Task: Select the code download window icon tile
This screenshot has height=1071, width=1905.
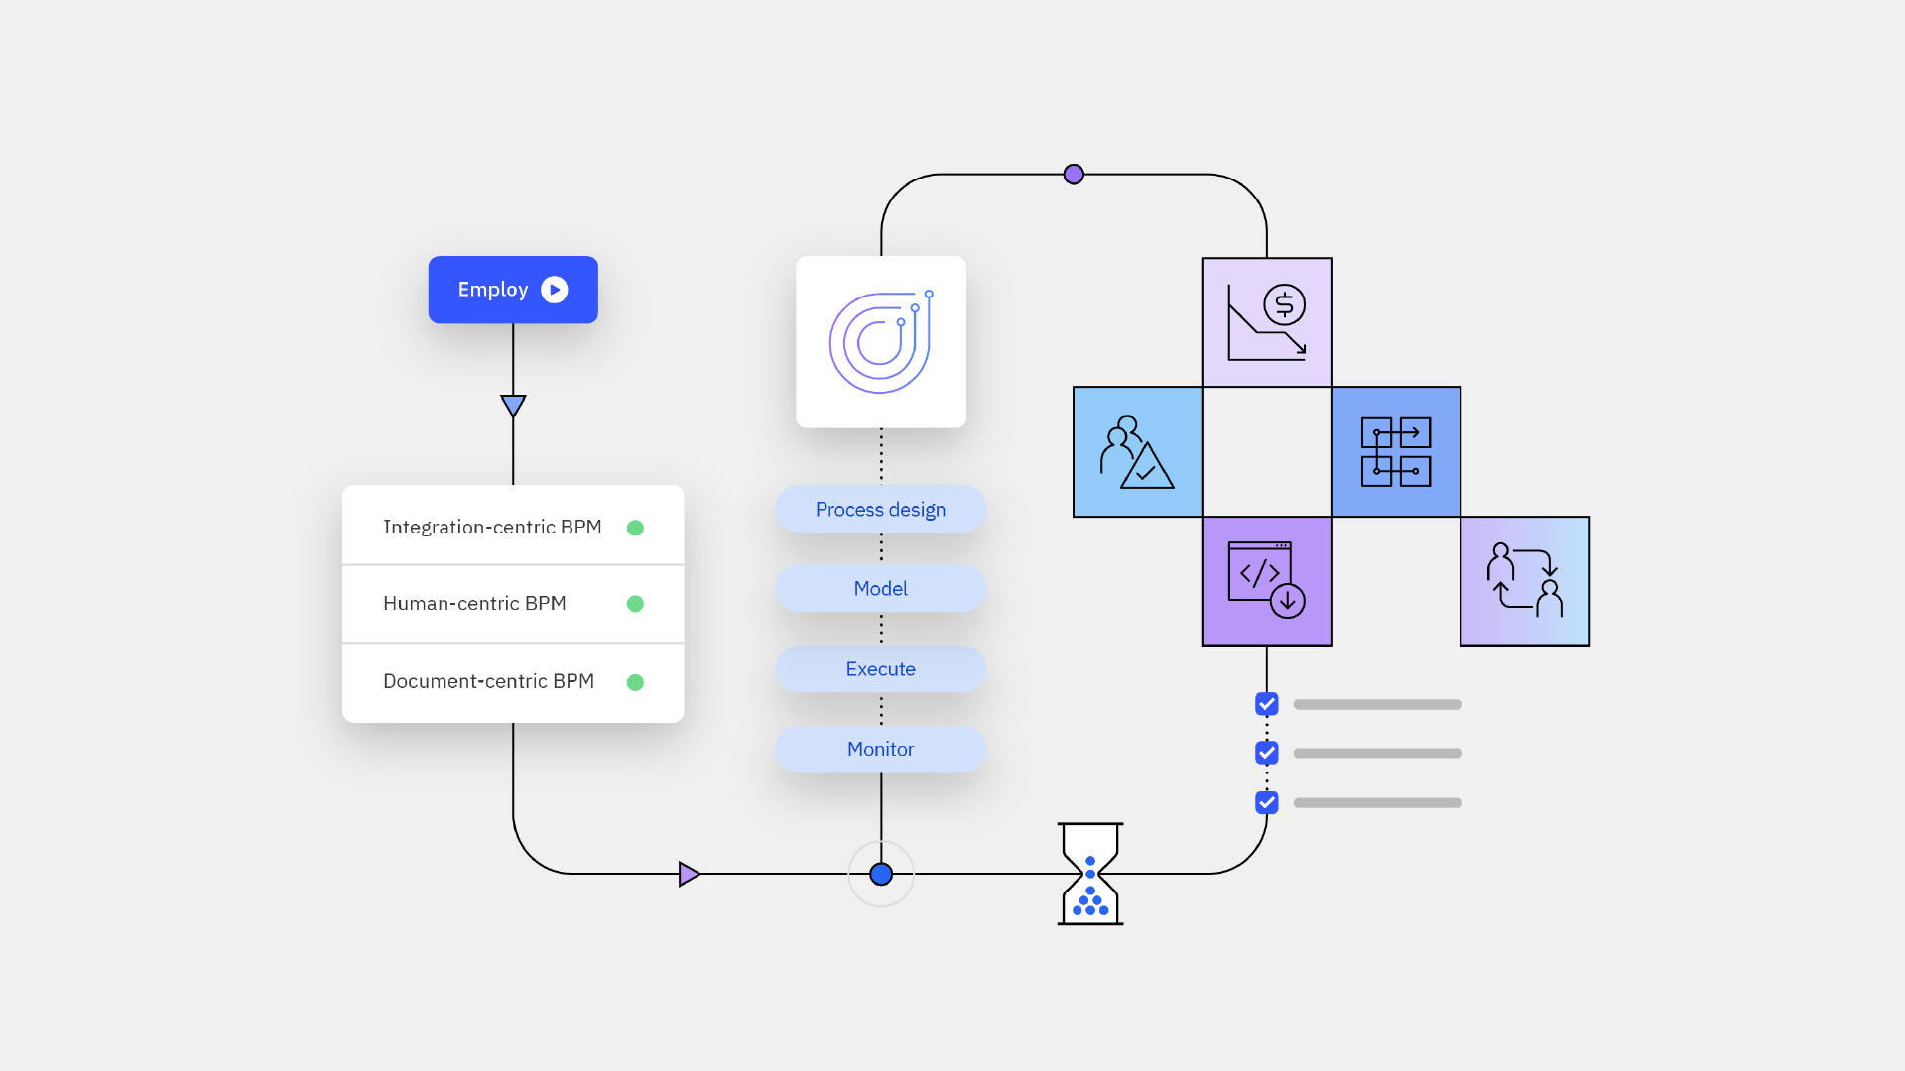Action: (1266, 581)
